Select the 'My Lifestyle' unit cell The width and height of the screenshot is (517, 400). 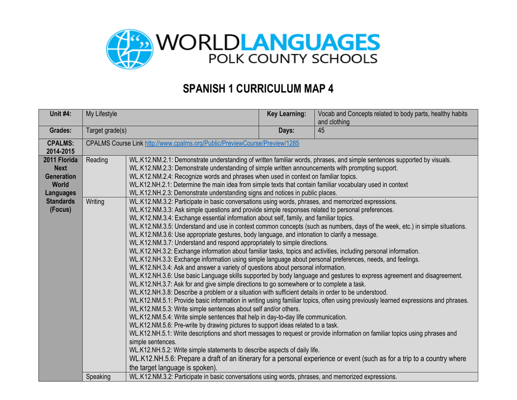click(x=101, y=114)
